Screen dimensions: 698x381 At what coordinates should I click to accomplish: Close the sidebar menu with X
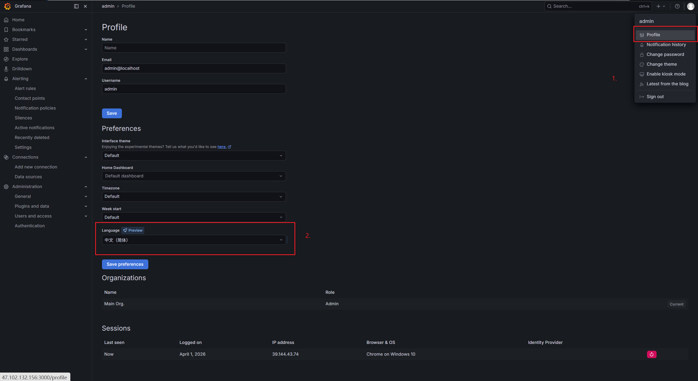click(x=85, y=6)
